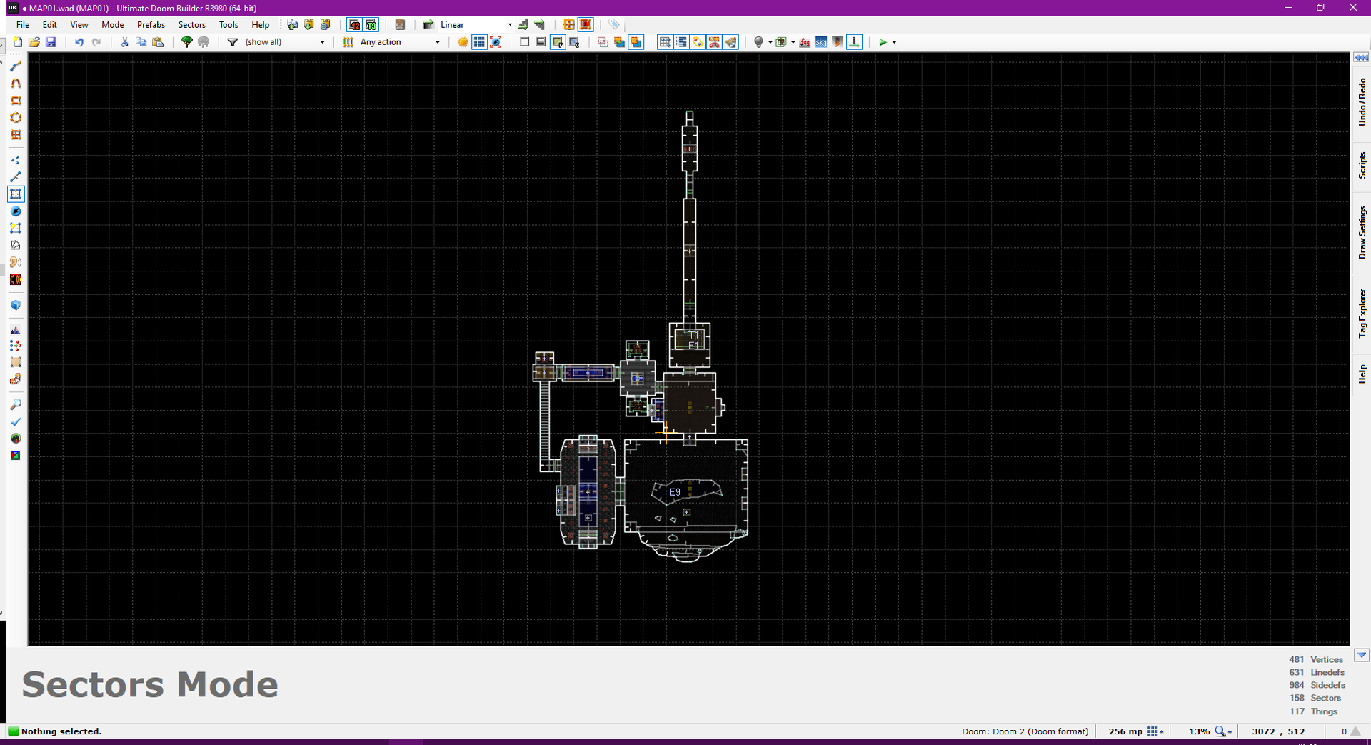This screenshot has width=1371, height=745.
Task: Click the 'Doom: Doom 2 (Doom format)' status label
Action: [1025, 731]
